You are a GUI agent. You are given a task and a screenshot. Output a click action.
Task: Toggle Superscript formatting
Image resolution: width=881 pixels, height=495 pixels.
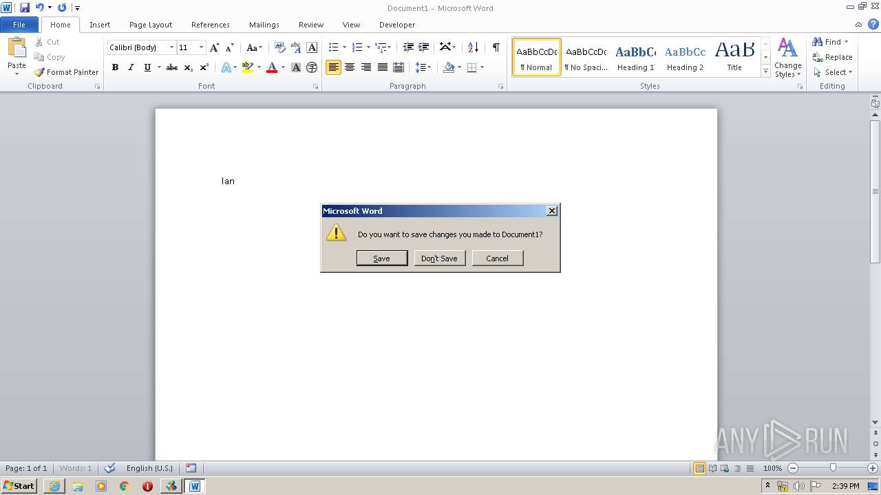click(x=204, y=67)
